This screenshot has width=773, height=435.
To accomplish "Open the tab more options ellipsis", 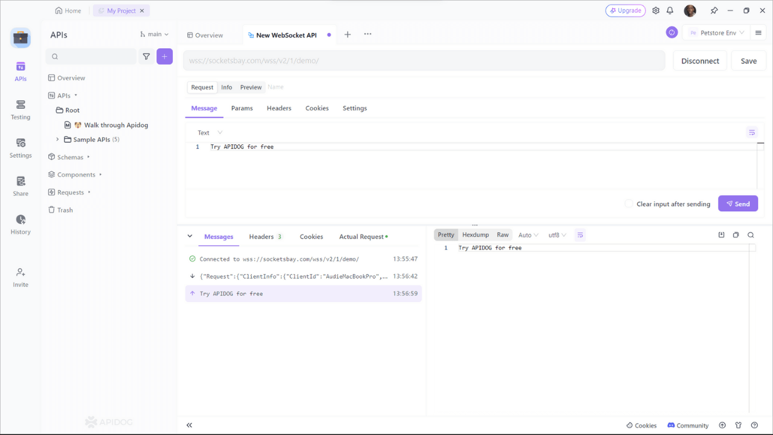I will tap(368, 34).
